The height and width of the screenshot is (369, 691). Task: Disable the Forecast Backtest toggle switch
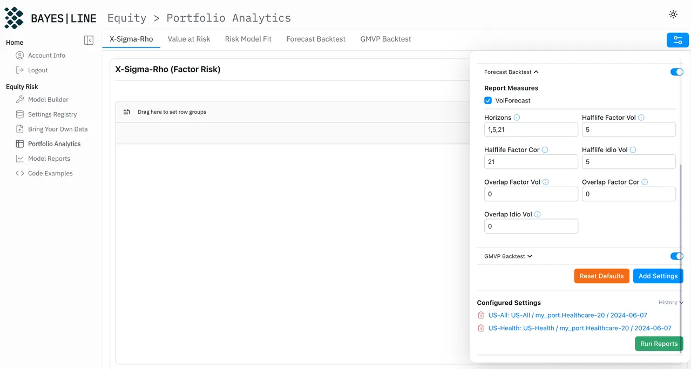pos(676,72)
